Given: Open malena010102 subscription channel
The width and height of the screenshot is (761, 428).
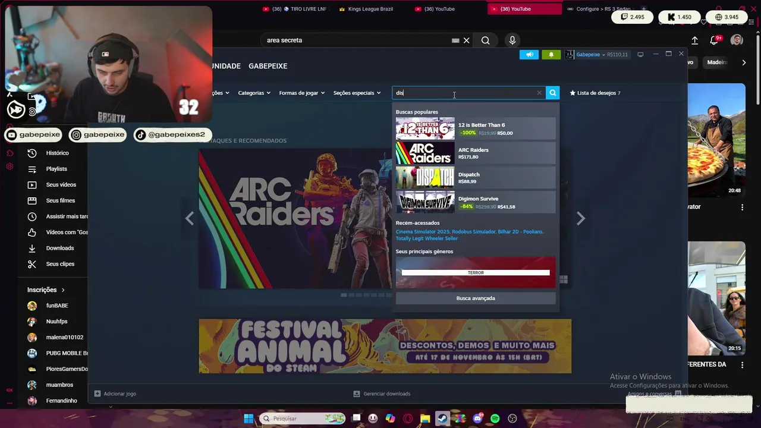Looking at the screenshot, I should coord(56,337).
